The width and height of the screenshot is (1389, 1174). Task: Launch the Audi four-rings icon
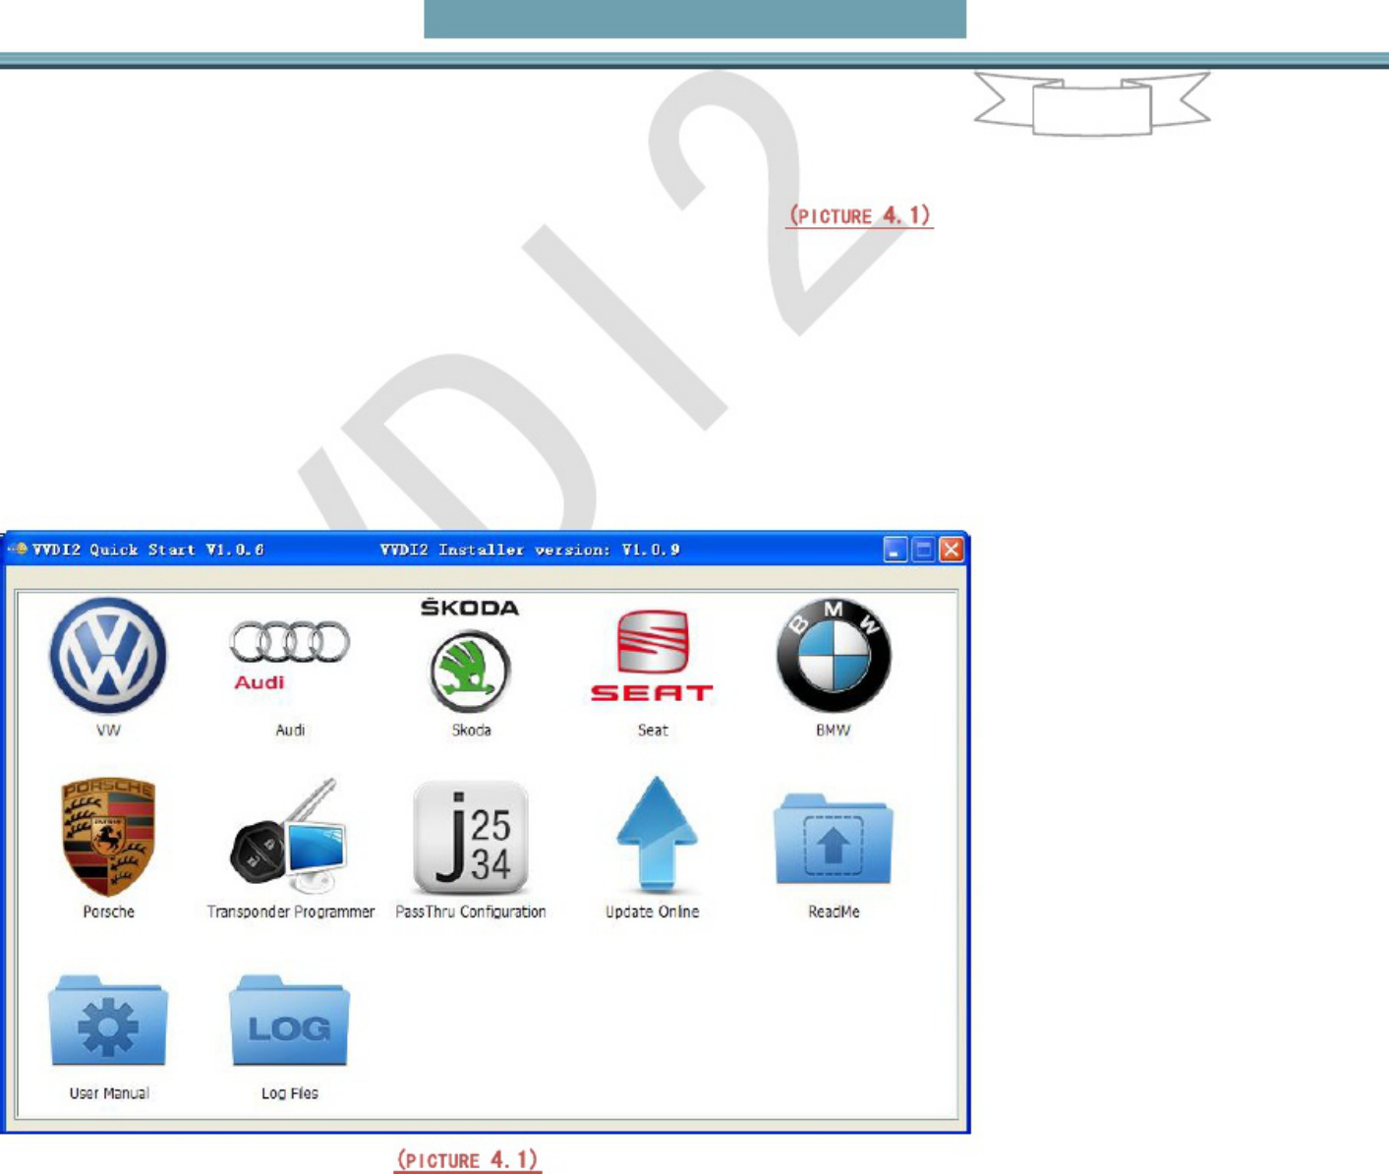pos(289,655)
